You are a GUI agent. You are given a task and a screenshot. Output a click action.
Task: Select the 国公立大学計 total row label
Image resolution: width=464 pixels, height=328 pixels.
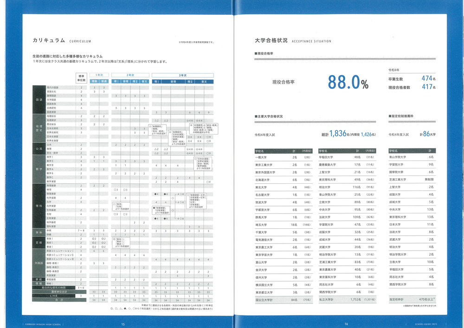click(264, 300)
